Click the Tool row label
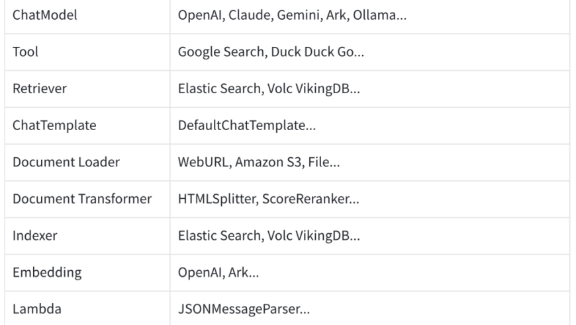 tap(25, 52)
